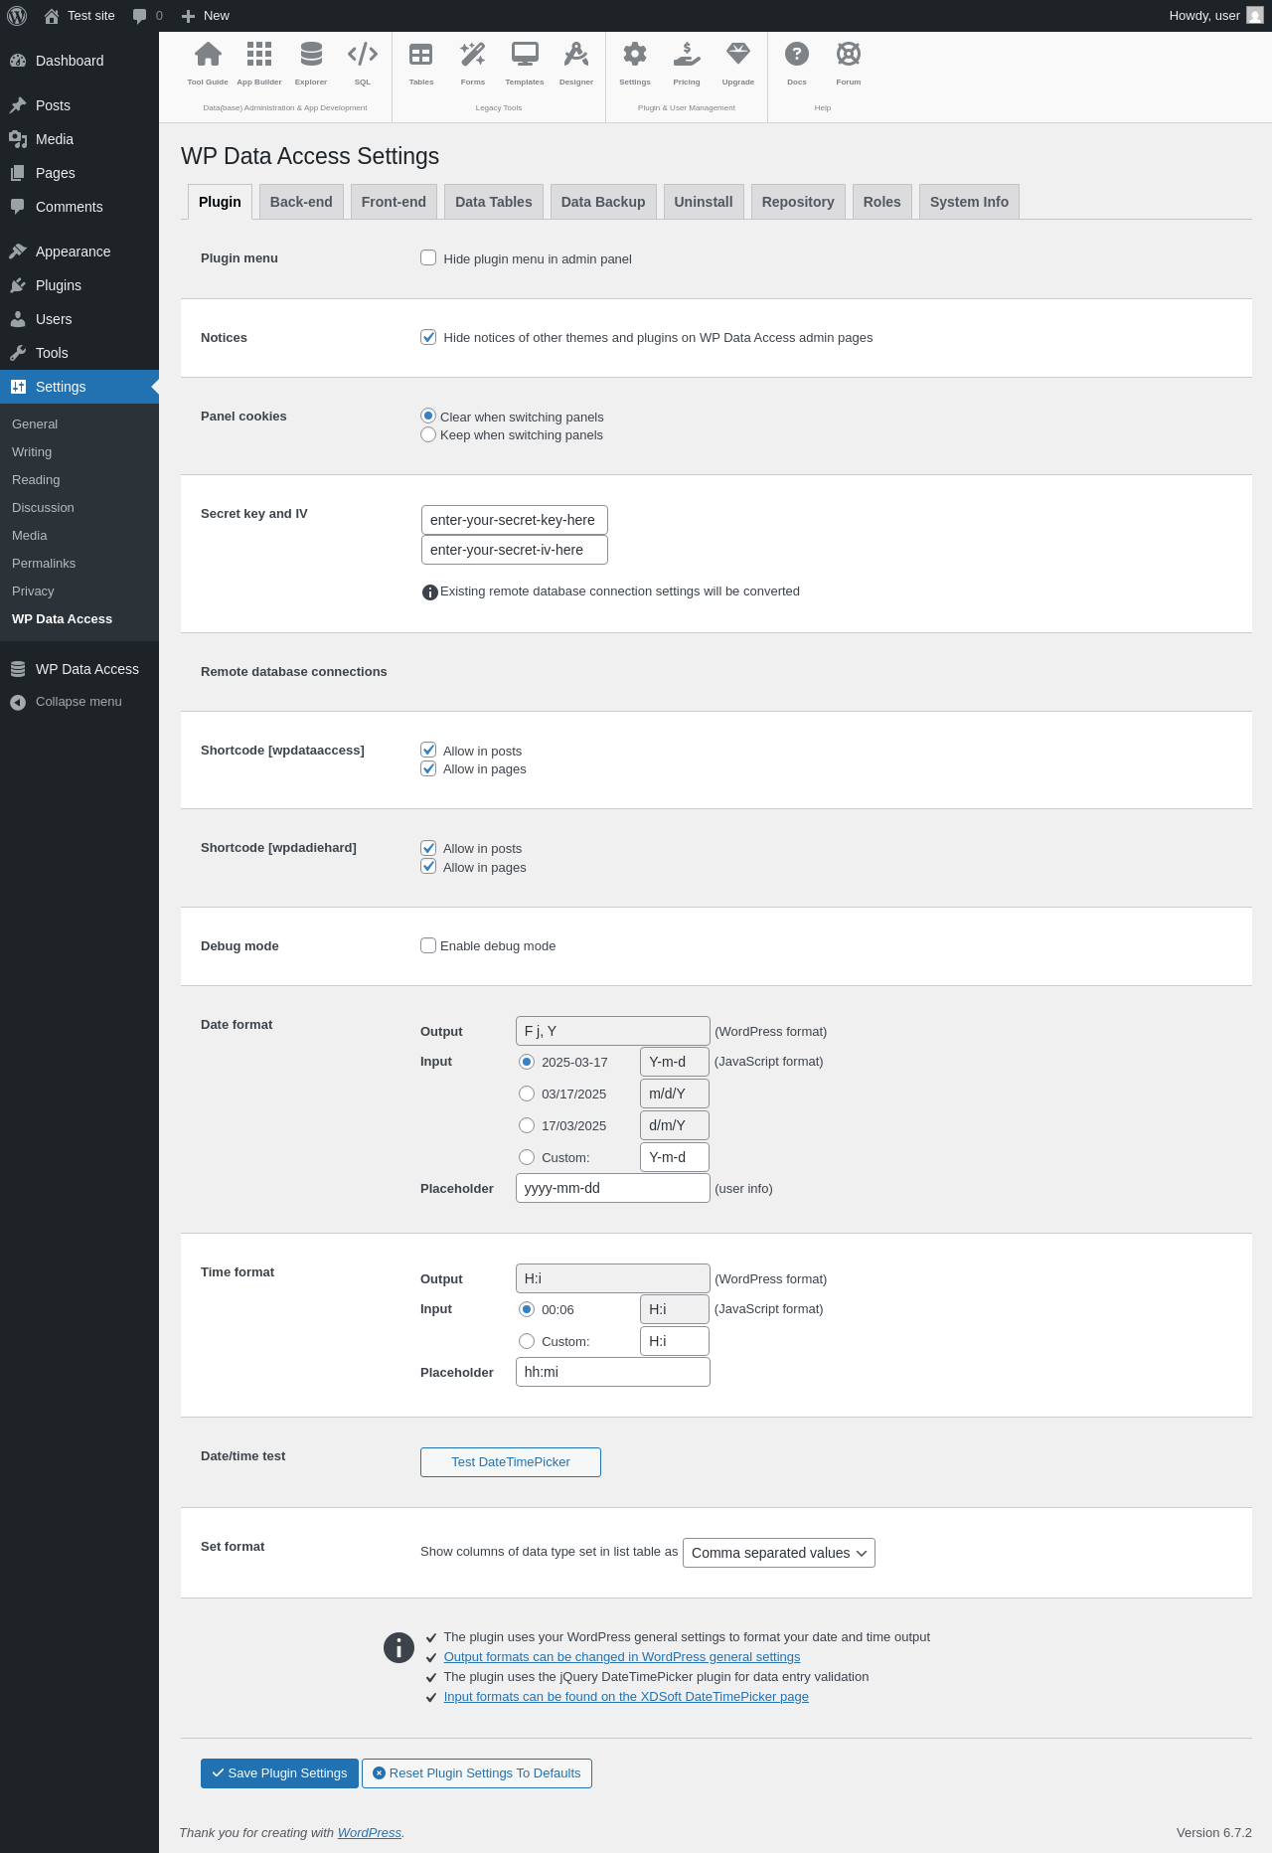Switch to the Data Backup tab

tap(602, 202)
